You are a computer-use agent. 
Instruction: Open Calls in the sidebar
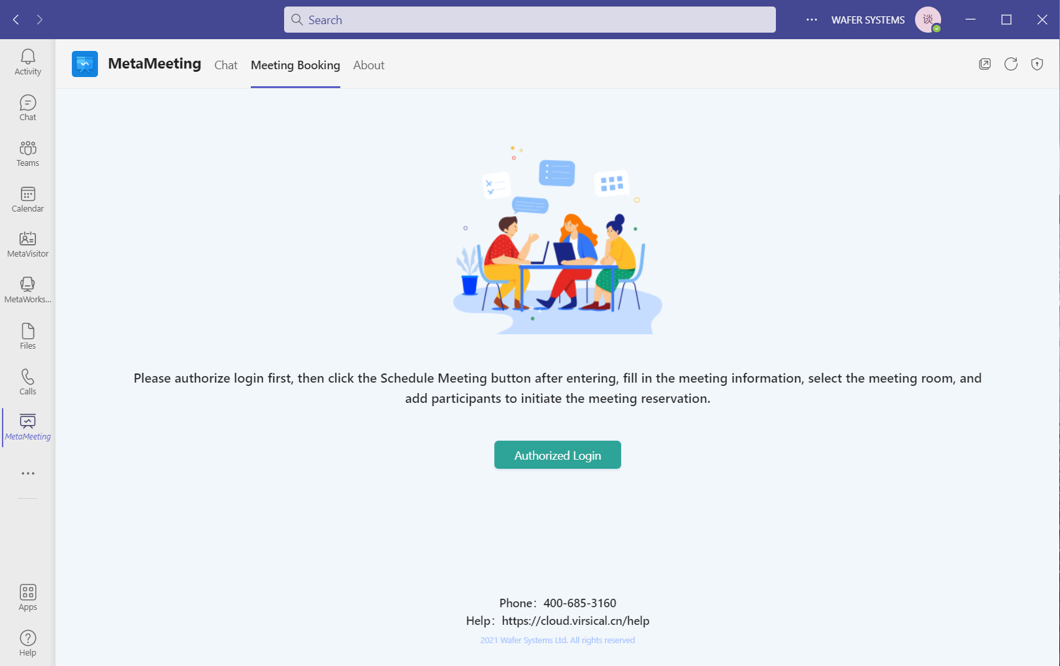[27, 383]
